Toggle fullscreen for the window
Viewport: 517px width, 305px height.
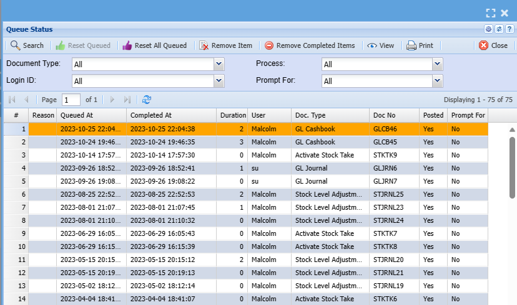[490, 12]
